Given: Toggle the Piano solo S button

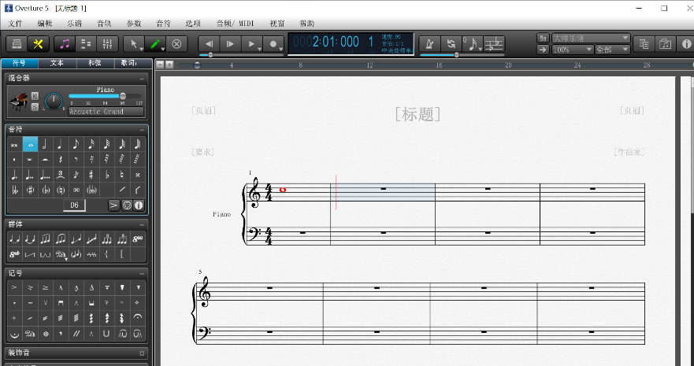Looking at the screenshot, I should pyautogui.click(x=35, y=106).
